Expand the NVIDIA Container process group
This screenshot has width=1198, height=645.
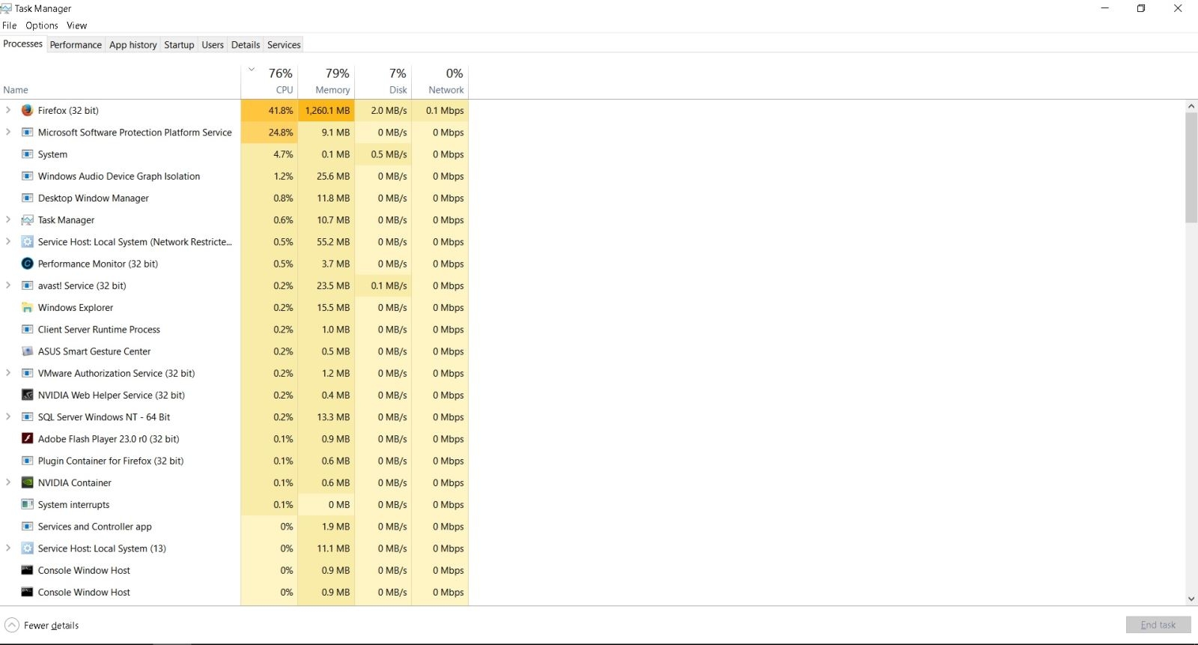(8, 482)
